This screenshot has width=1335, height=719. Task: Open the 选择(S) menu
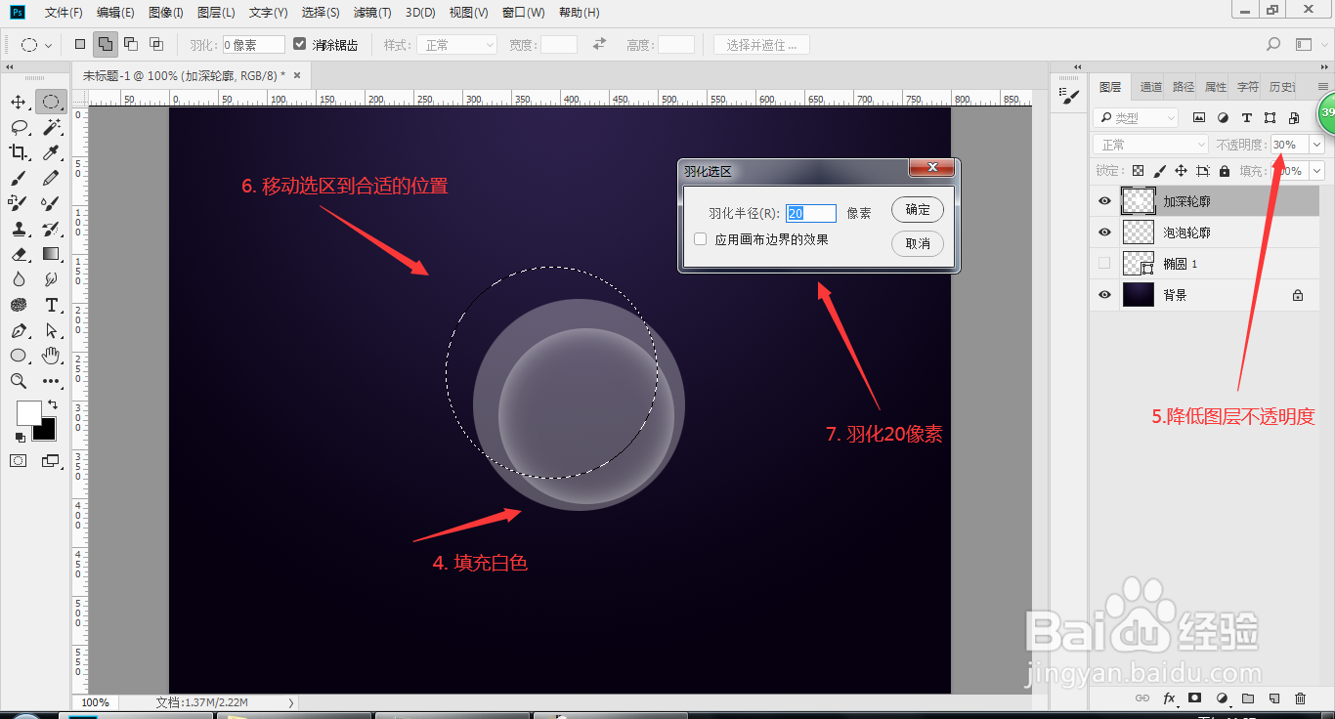tap(321, 13)
